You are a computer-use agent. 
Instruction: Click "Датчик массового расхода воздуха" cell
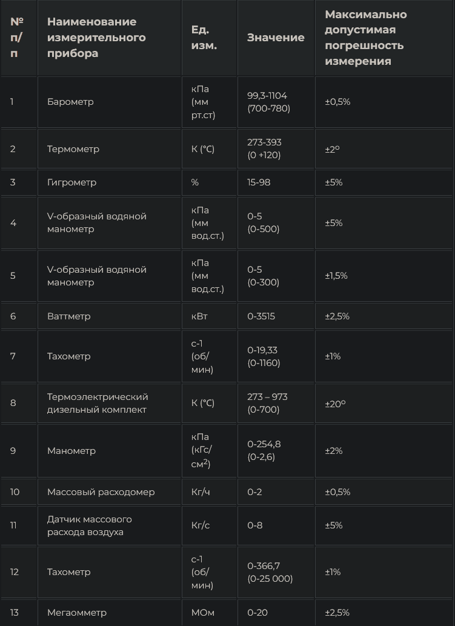click(x=90, y=525)
